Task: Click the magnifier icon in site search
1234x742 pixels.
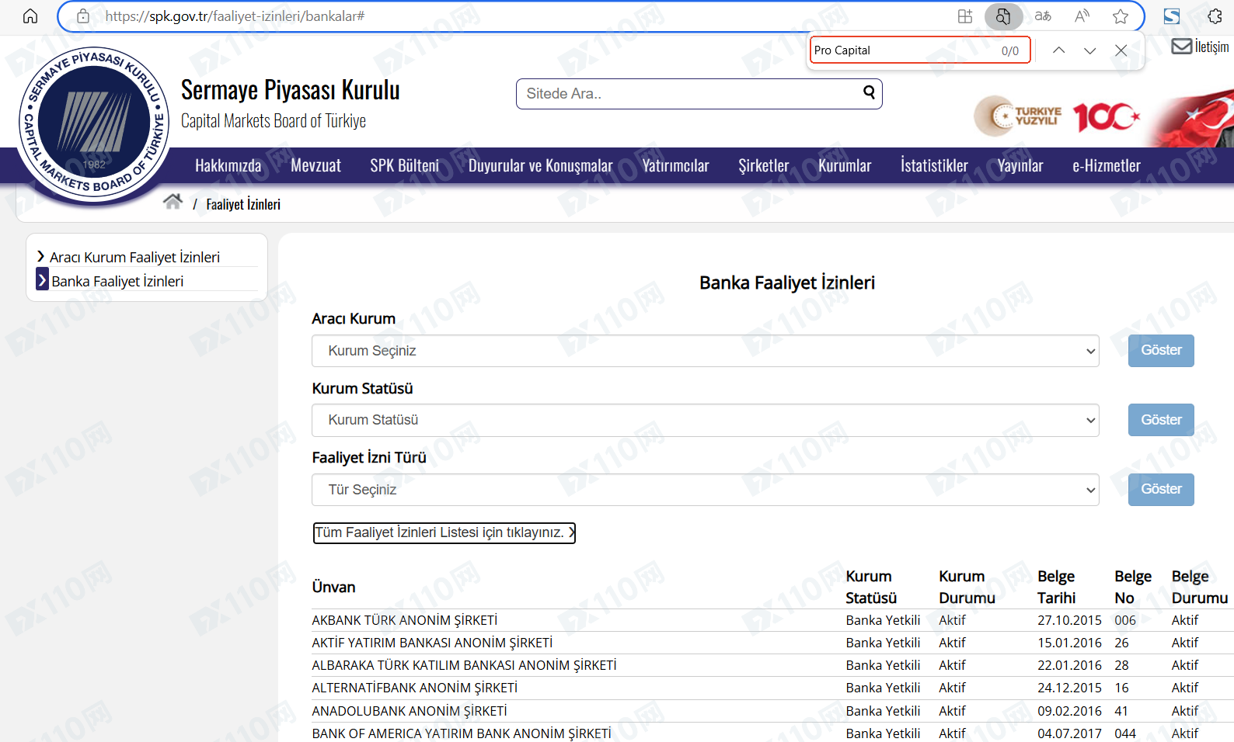Action: pos(869,93)
